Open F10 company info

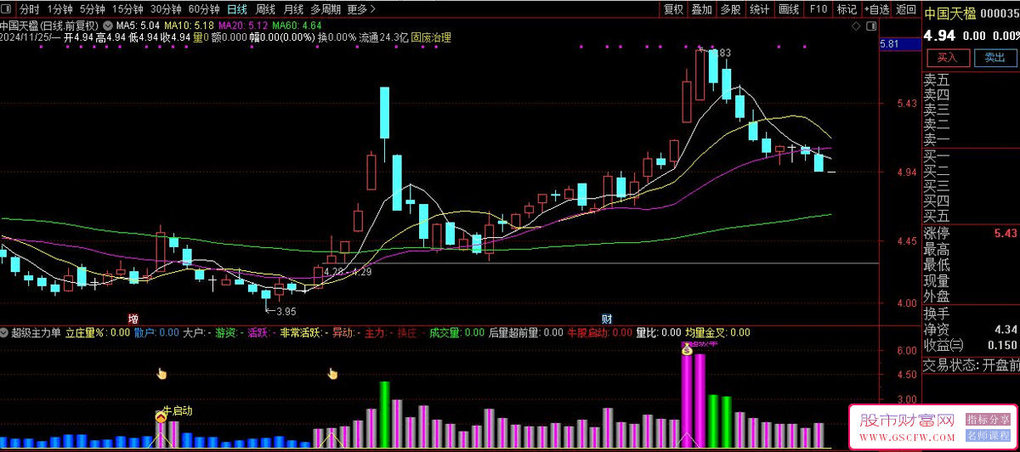[818, 9]
